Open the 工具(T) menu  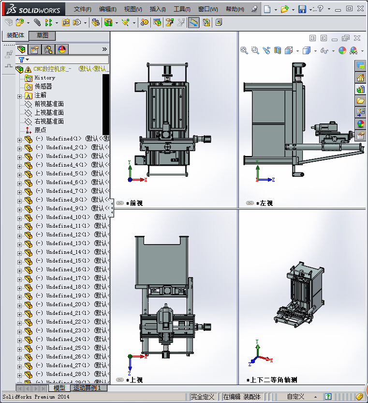182,9
